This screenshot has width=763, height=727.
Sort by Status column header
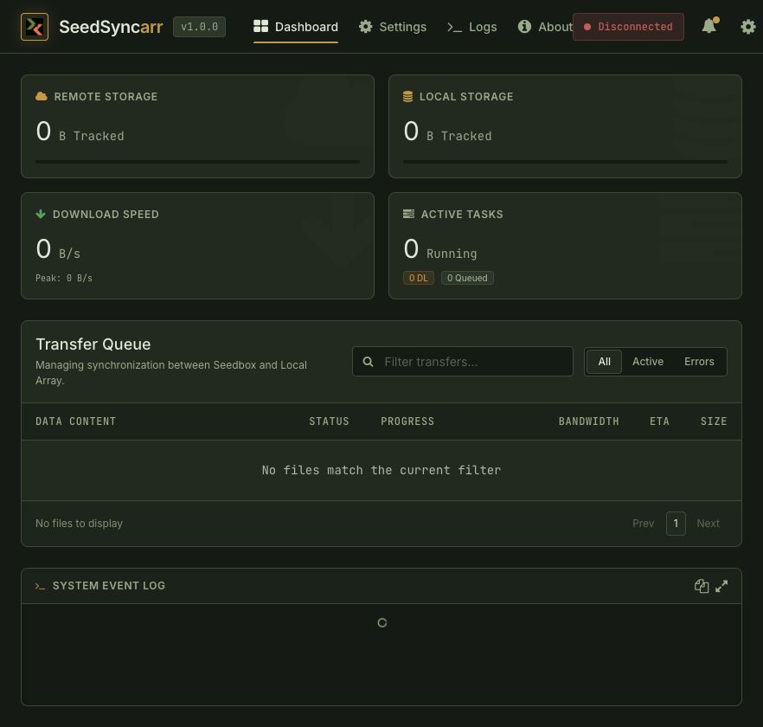click(x=329, y=421)
